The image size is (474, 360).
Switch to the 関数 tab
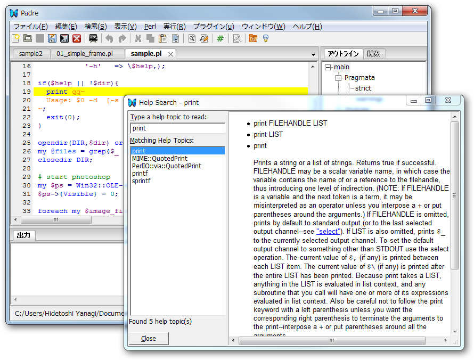[374, 53]
